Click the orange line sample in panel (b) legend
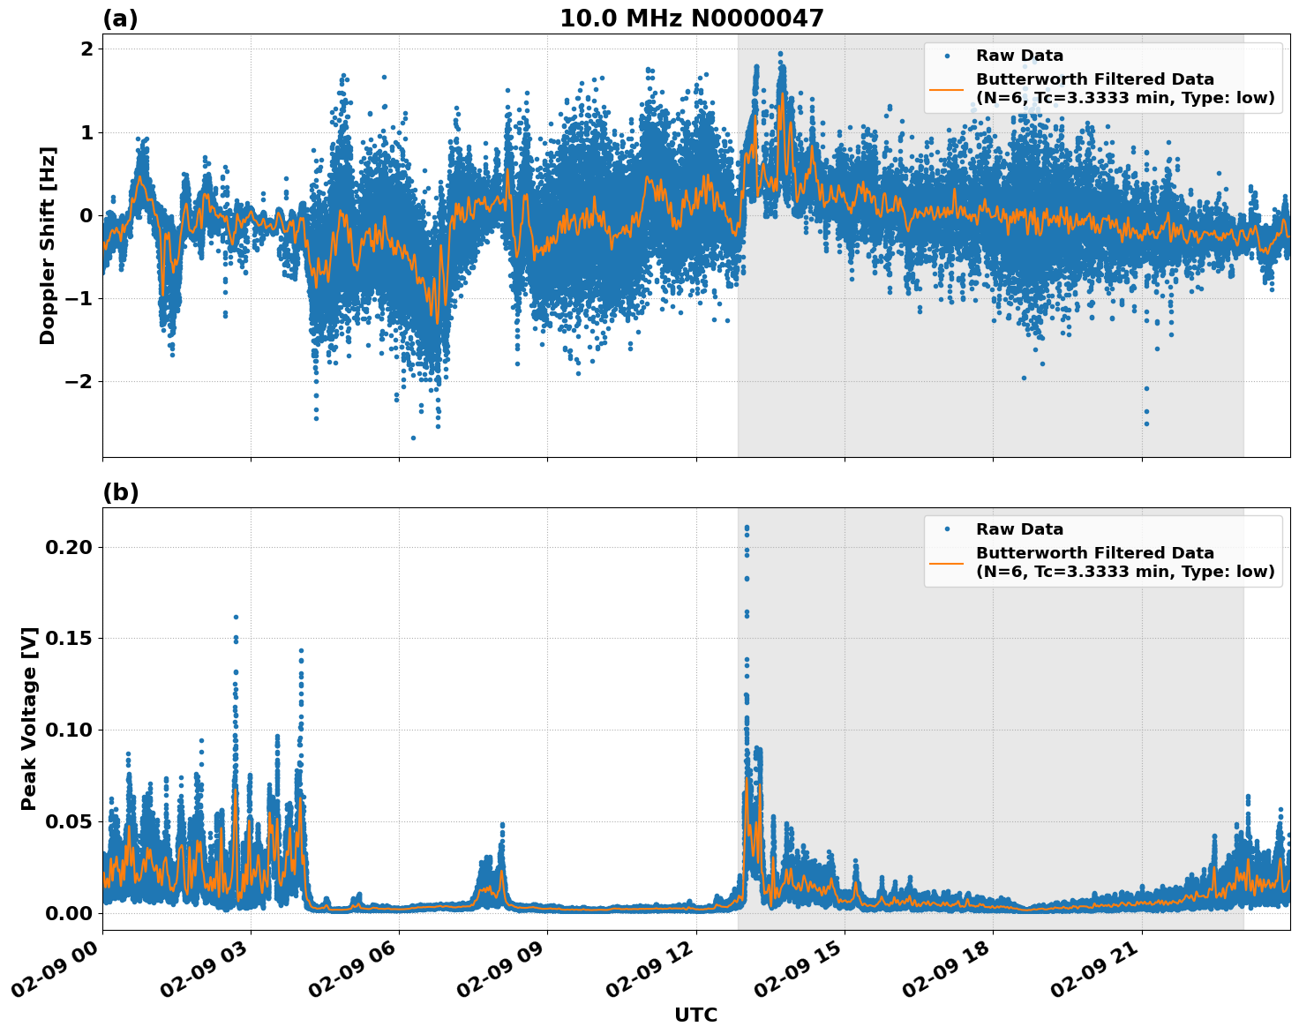The image size is (1299, 1034). point(947,564)
